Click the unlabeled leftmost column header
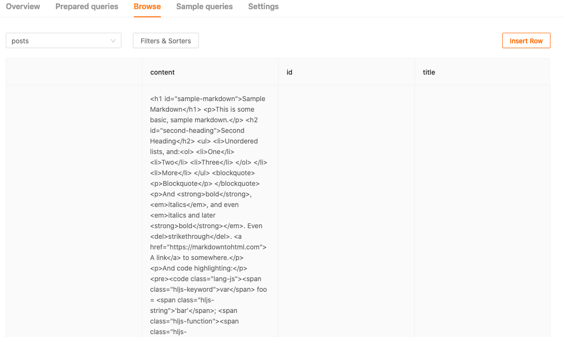564x337 pixels. point(72,72)
